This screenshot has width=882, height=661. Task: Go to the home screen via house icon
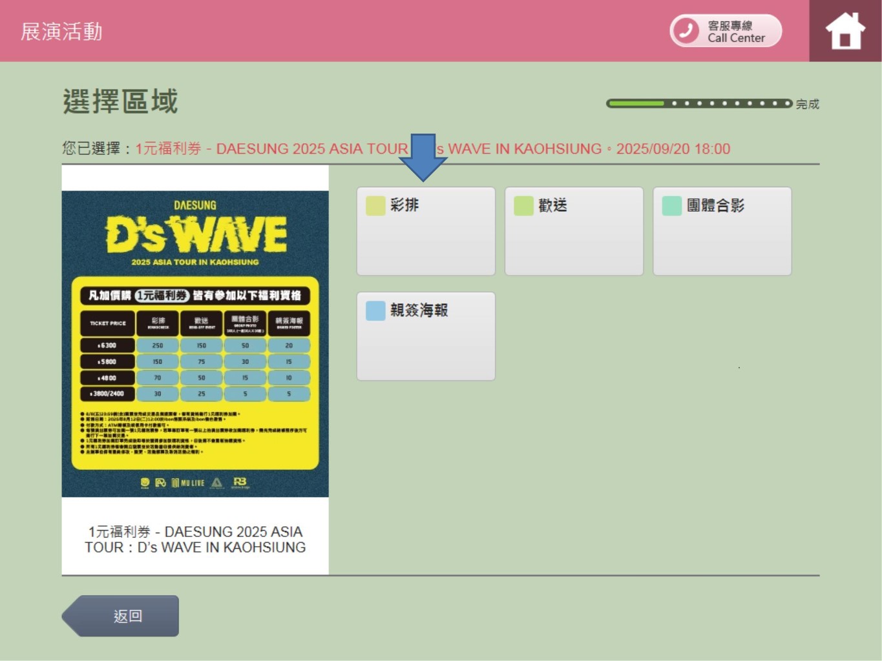click(845, 31)
